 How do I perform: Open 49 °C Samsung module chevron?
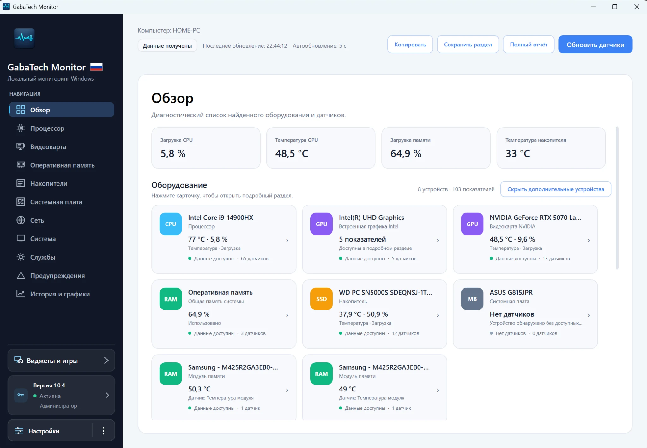click(x=438, y=390)
